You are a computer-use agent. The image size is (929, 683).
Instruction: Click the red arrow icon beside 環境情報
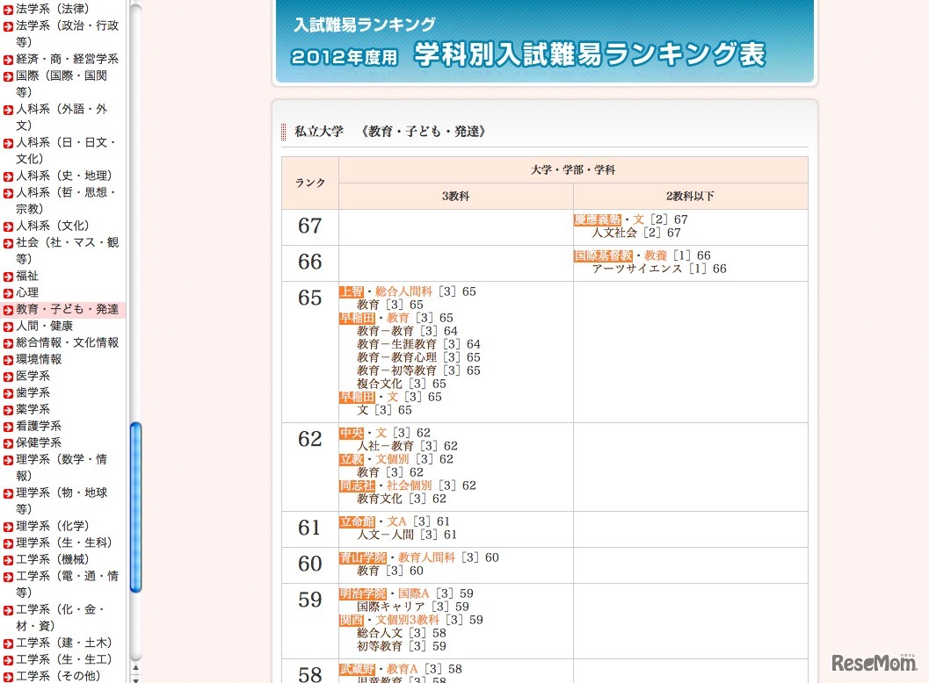click(x=11, y=359)
